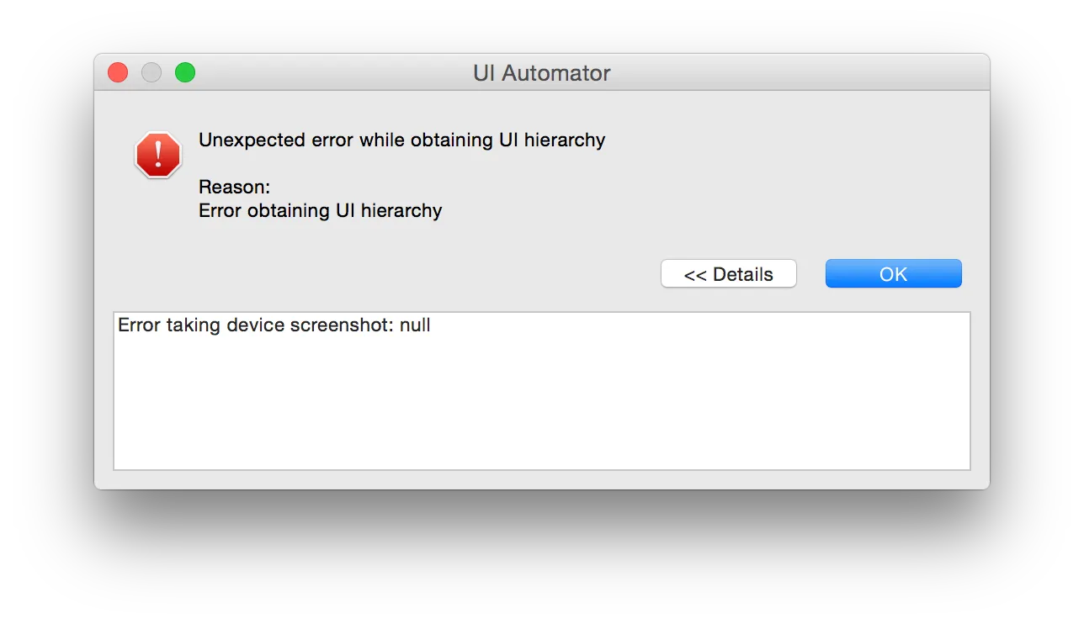Click the exclamation mark on the error icon
The image size is (1084, 624).
pyautogui.click(x=158, y=154)
